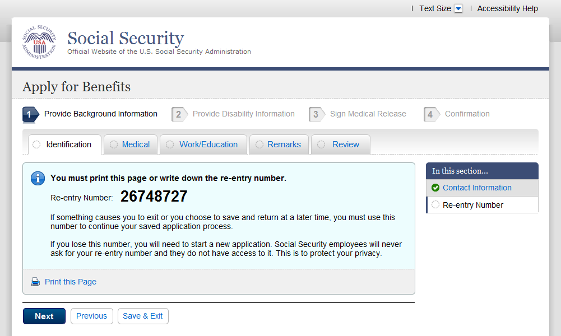Screen dimensions: 561x336
Task: Click the Next button
Action: point(44,316)
